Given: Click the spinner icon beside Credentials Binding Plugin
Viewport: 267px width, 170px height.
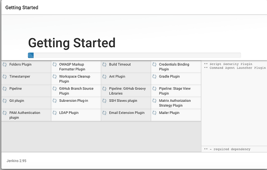Looking at the screenshot, I should (154, 65).
